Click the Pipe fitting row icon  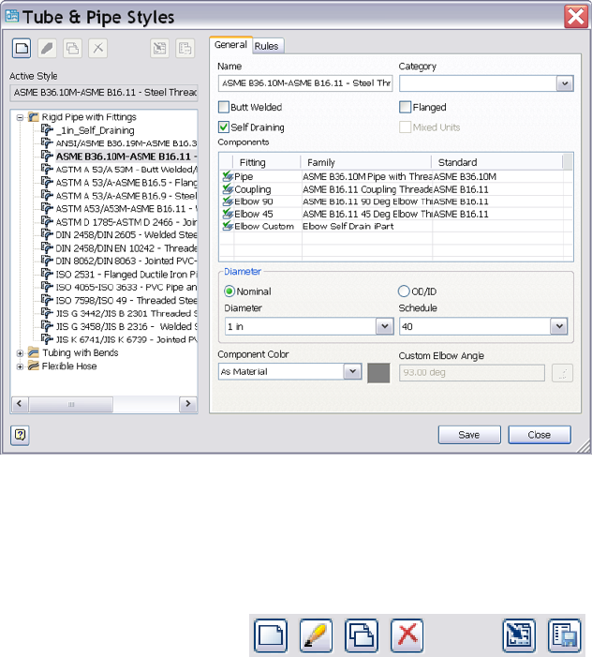pyautogui.click(x=228, y=176)
